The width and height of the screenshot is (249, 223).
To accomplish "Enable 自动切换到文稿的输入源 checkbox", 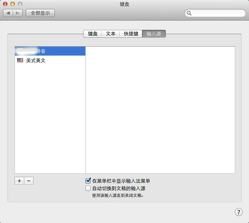I will tap(88, 188).
